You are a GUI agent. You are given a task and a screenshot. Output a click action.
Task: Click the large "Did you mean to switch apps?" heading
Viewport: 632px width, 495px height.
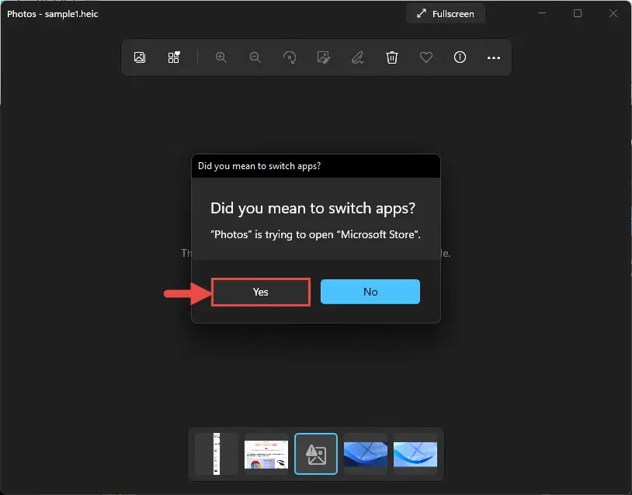(313, 208)
